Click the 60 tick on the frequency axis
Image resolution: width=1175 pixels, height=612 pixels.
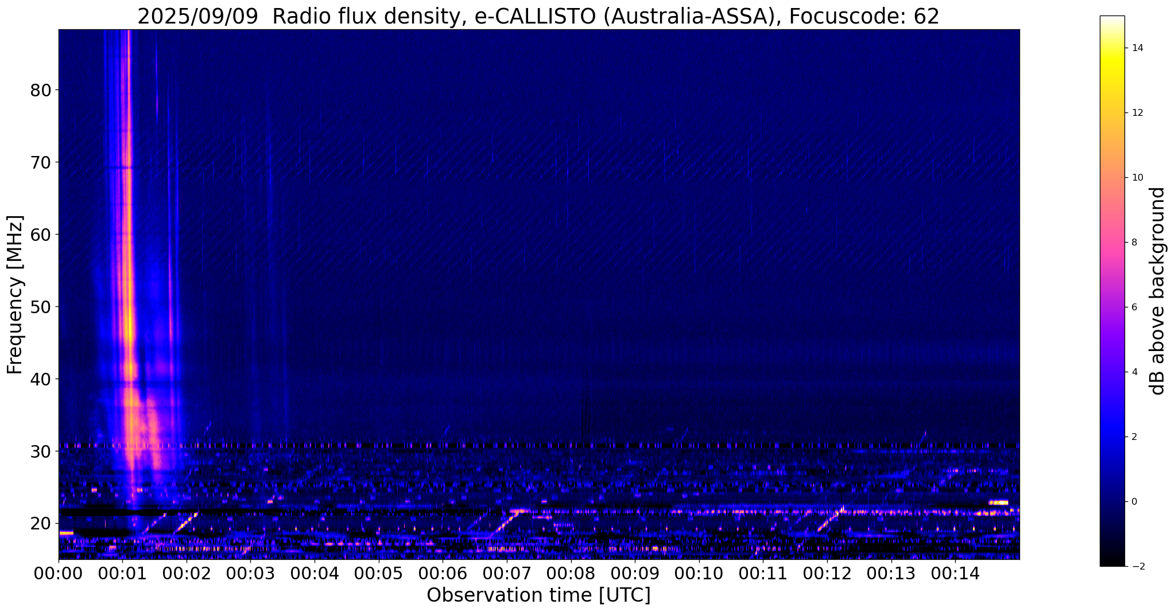coord(40,235)
